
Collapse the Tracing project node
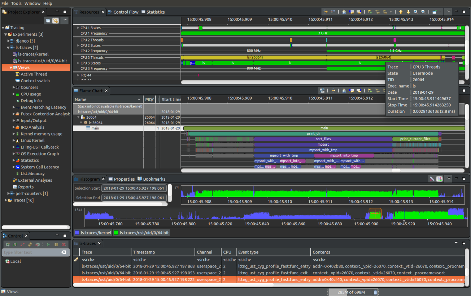(3, 27)
